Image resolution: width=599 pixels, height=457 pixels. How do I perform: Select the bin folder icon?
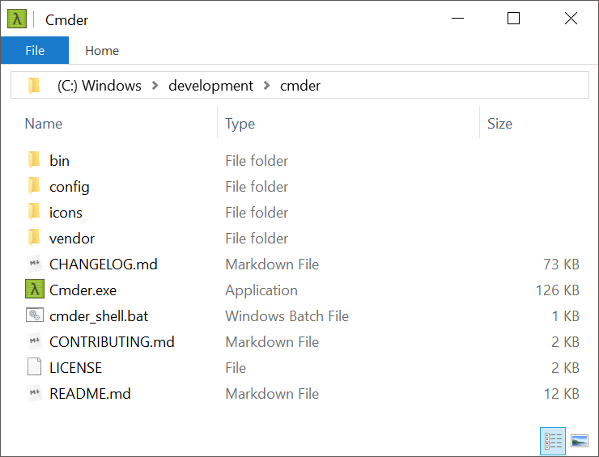point(34,160)
